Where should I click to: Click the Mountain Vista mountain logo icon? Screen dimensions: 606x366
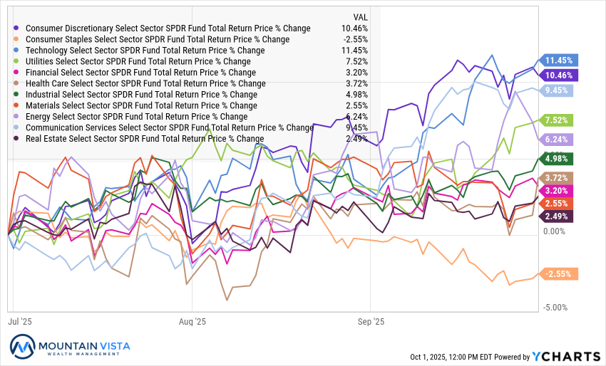coord(24,348)
